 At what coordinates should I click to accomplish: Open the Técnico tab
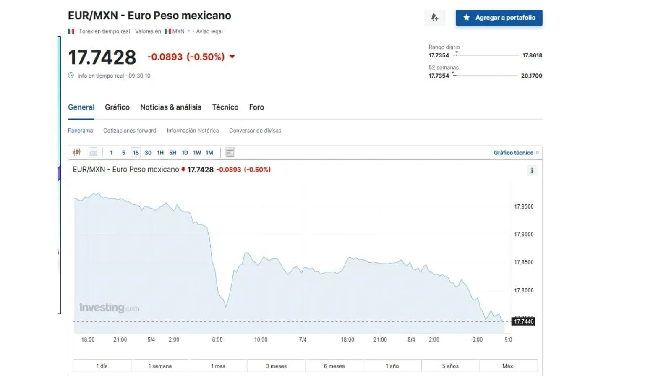[x=225, y=107]
